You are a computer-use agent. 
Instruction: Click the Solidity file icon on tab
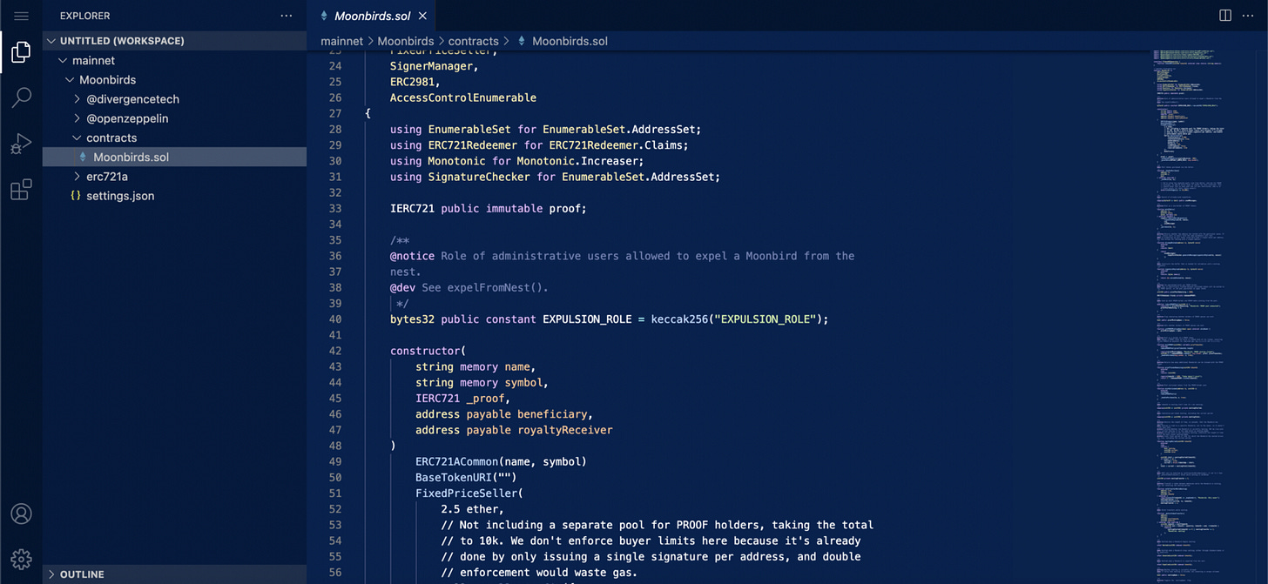point(324,16)
